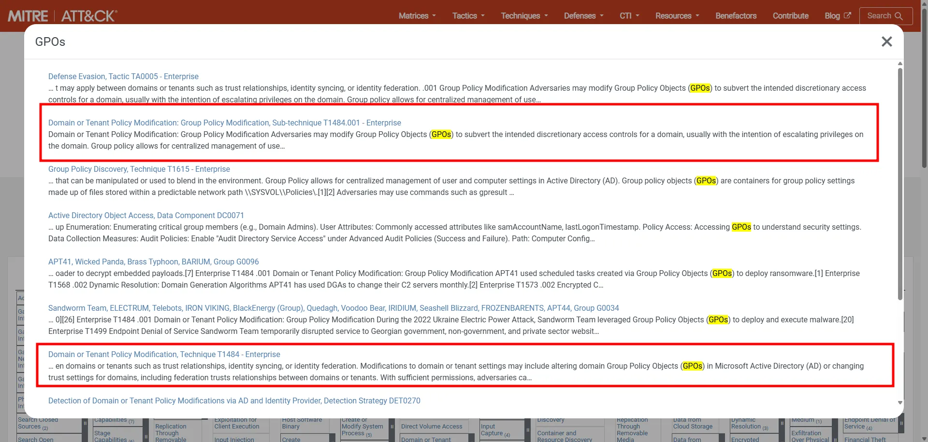Open the Defenses dropdown menu

[x=583, y=16]
